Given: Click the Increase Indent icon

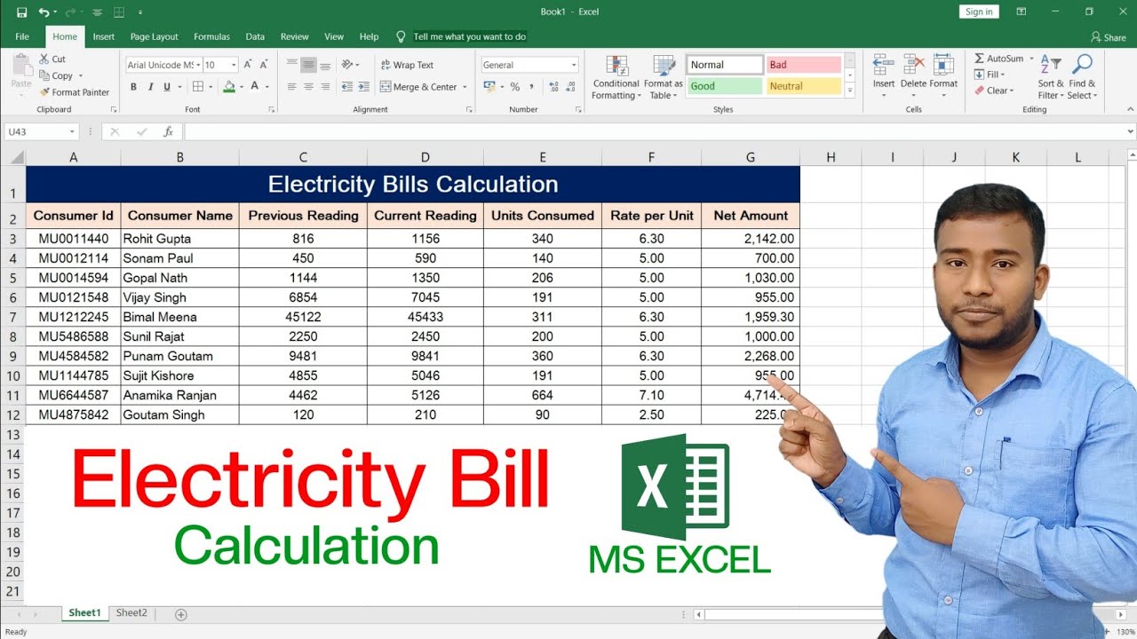Looking at the screenshot, I should [364, 87].
